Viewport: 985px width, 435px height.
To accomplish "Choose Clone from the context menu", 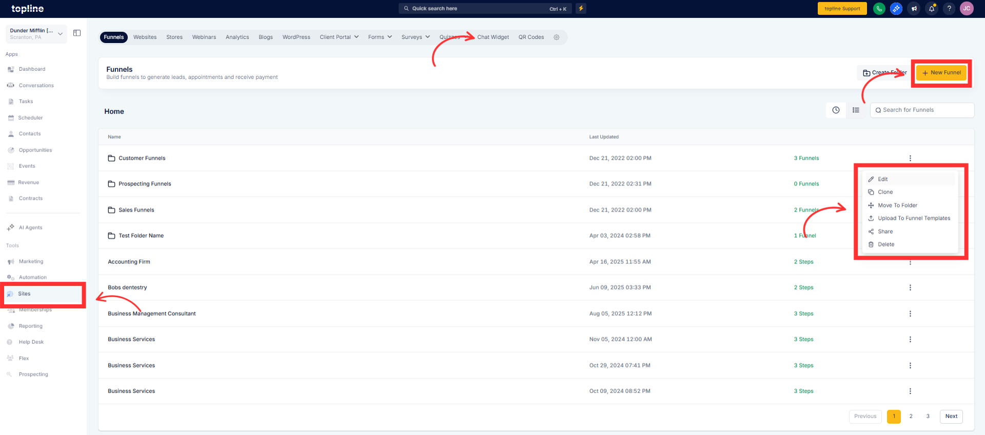I will 910,192.
